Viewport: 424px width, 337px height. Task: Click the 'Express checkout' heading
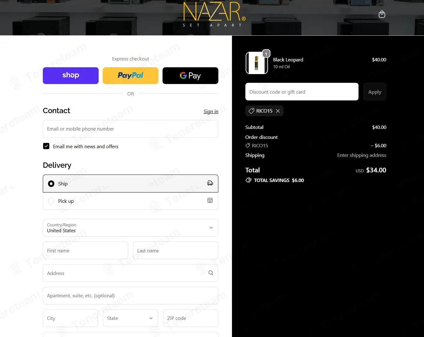(x=131, y=59)
